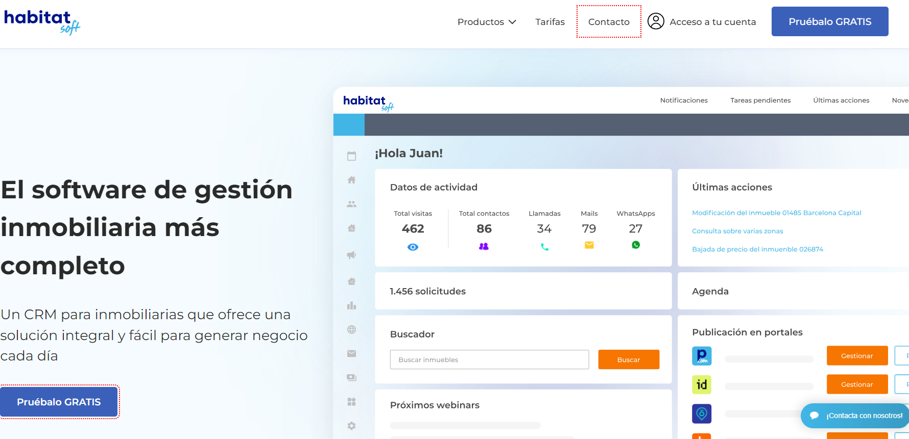Click the user account circle icon
The image size is (909, 439).
pyautogui.click(x=656, y=21)
